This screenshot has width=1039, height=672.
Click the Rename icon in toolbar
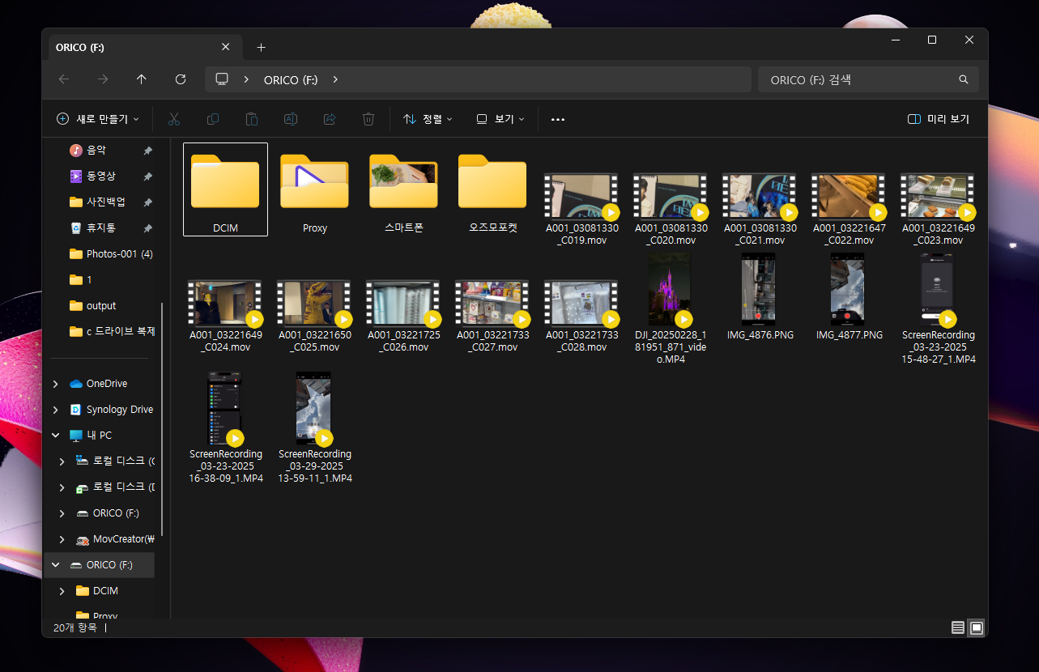tap(290, 119)
